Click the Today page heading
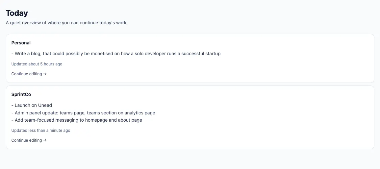Screen dimensions: 380x169 click(17, 13)
